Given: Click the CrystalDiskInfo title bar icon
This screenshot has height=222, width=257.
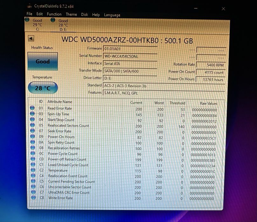Looking at the screenshot, I should 30,6.
